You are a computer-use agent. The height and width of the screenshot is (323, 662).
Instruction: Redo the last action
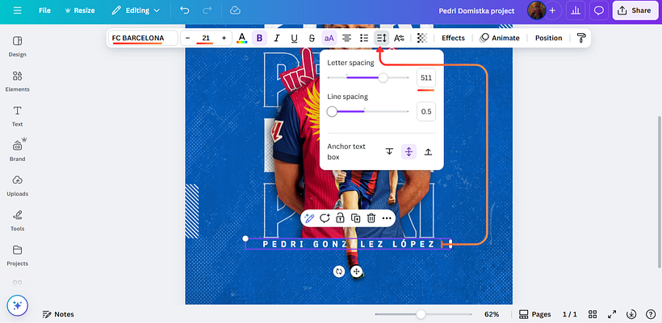(207, 10)
